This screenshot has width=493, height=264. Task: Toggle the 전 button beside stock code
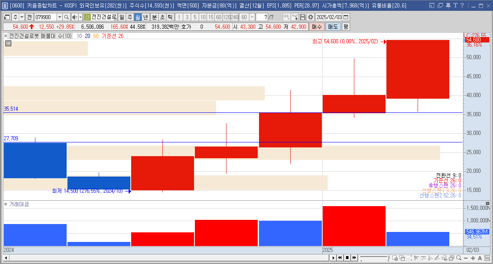(29, 17)
